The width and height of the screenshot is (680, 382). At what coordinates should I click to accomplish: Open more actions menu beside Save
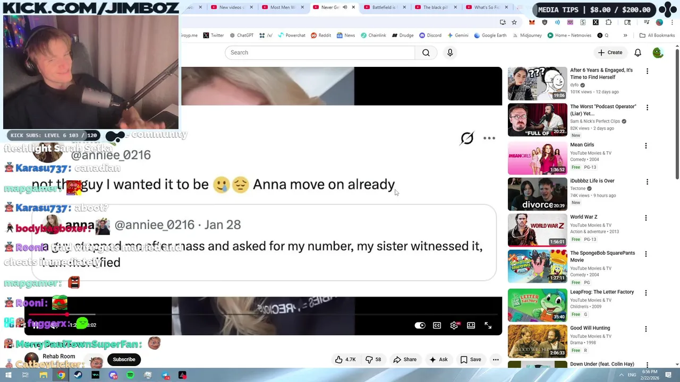496,360
